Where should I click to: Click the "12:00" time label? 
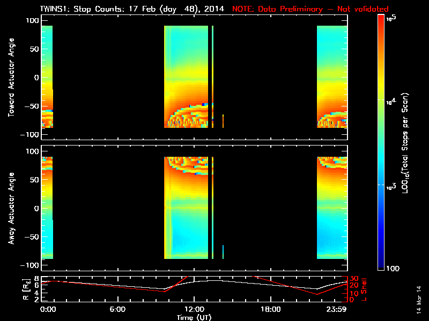pos(194,309)
